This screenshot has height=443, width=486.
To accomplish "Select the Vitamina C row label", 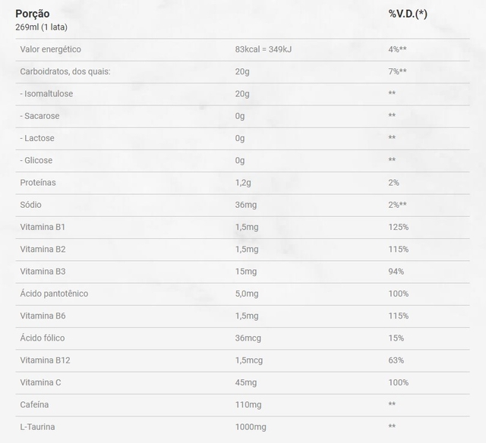I will coord(40,382).
